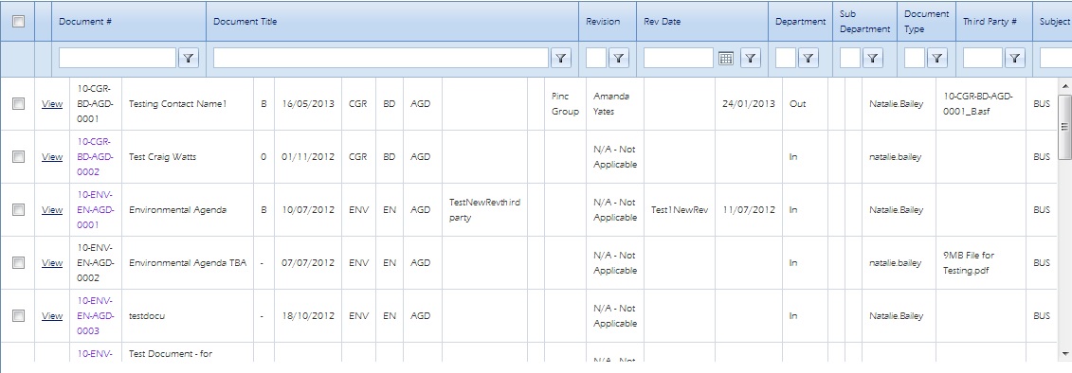This screenshot has height=373, width=1072.
Task: Open filter options for Third Party # column
Action: (x=1015, y=59)
